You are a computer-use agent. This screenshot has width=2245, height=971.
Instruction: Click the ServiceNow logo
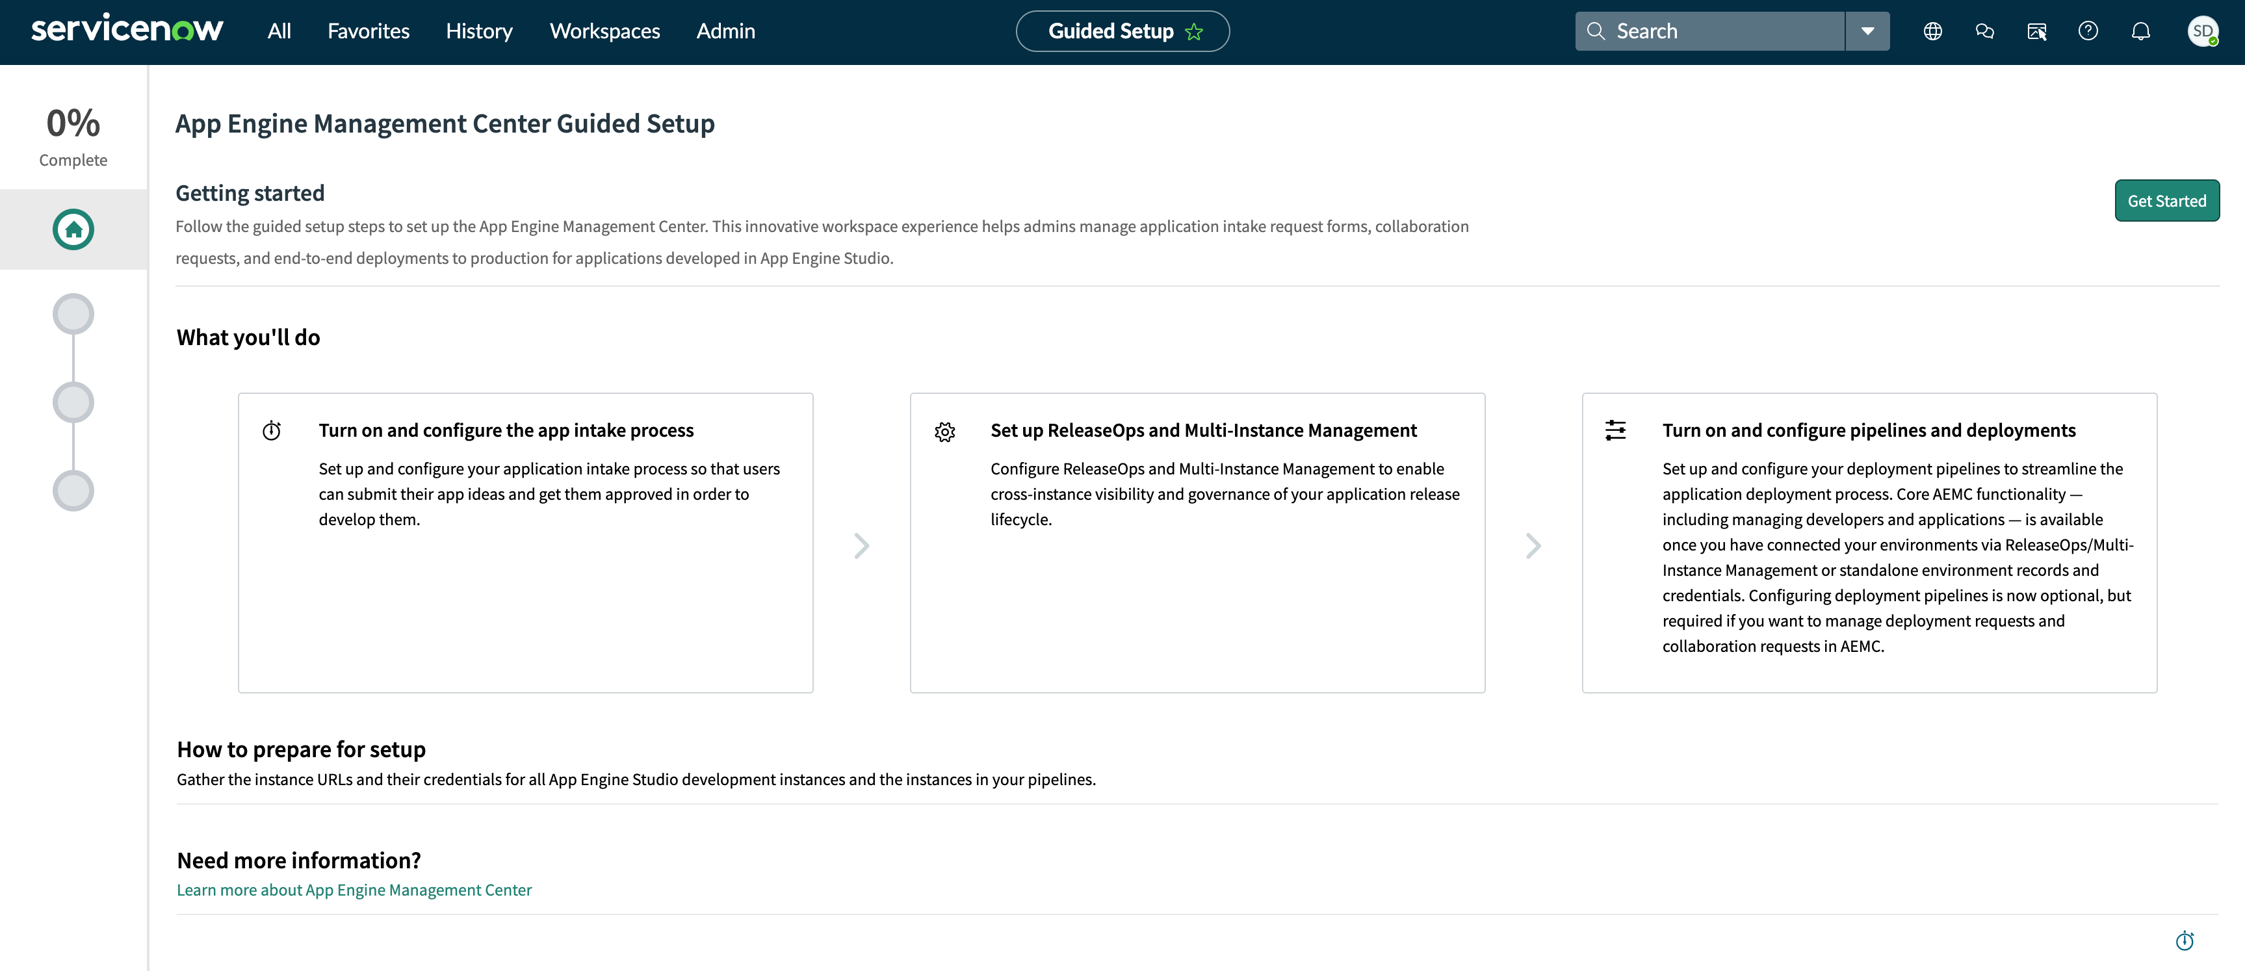127,29
